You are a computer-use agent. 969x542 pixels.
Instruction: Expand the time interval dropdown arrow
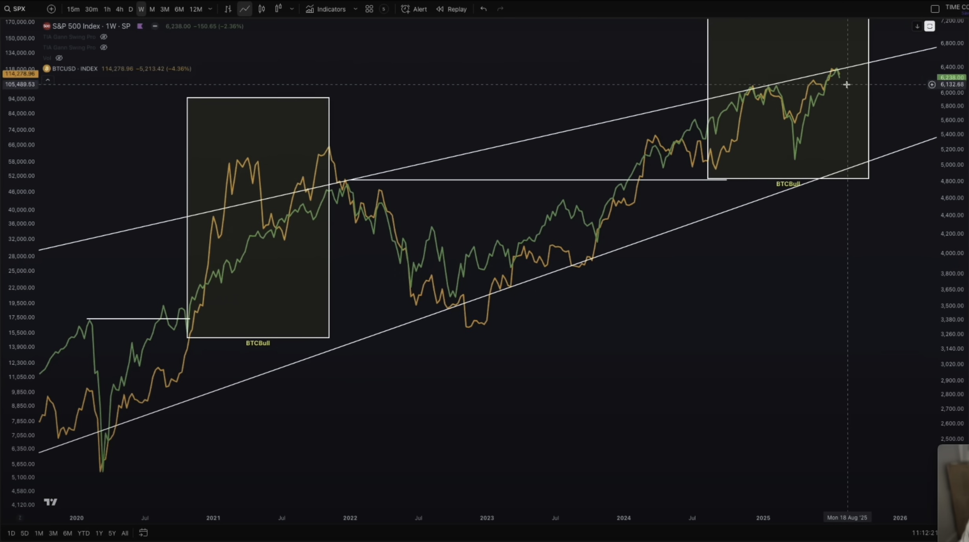pyautogui.click(x=210, y=9)
